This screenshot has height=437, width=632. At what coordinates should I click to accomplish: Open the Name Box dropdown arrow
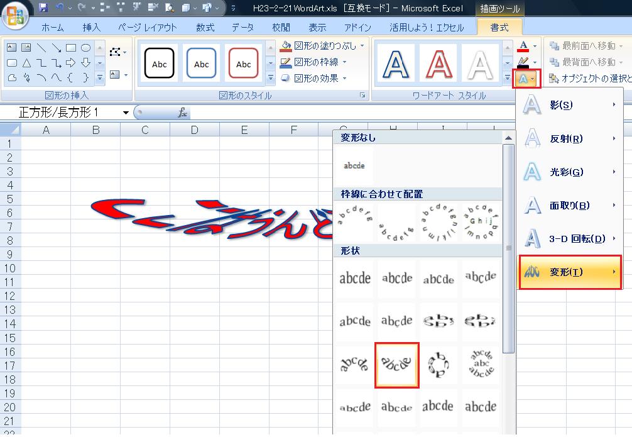[x=126, y=113]
